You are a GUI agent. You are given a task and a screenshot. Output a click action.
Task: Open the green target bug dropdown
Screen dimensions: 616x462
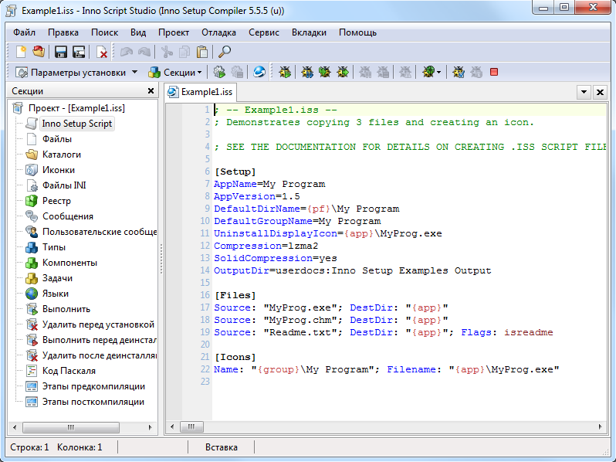438,73
